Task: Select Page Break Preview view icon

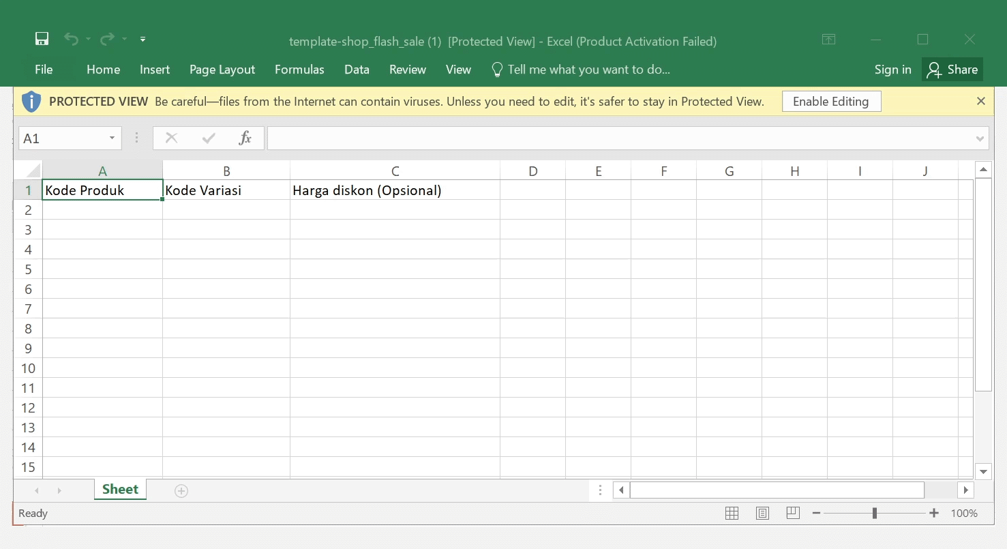Action: (792, 514)
